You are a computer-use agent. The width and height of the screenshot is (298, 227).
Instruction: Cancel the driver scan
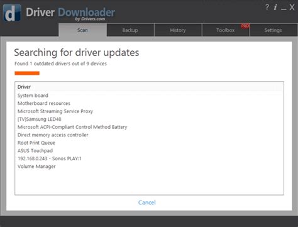pyautogui.click(x=147, y=202)
